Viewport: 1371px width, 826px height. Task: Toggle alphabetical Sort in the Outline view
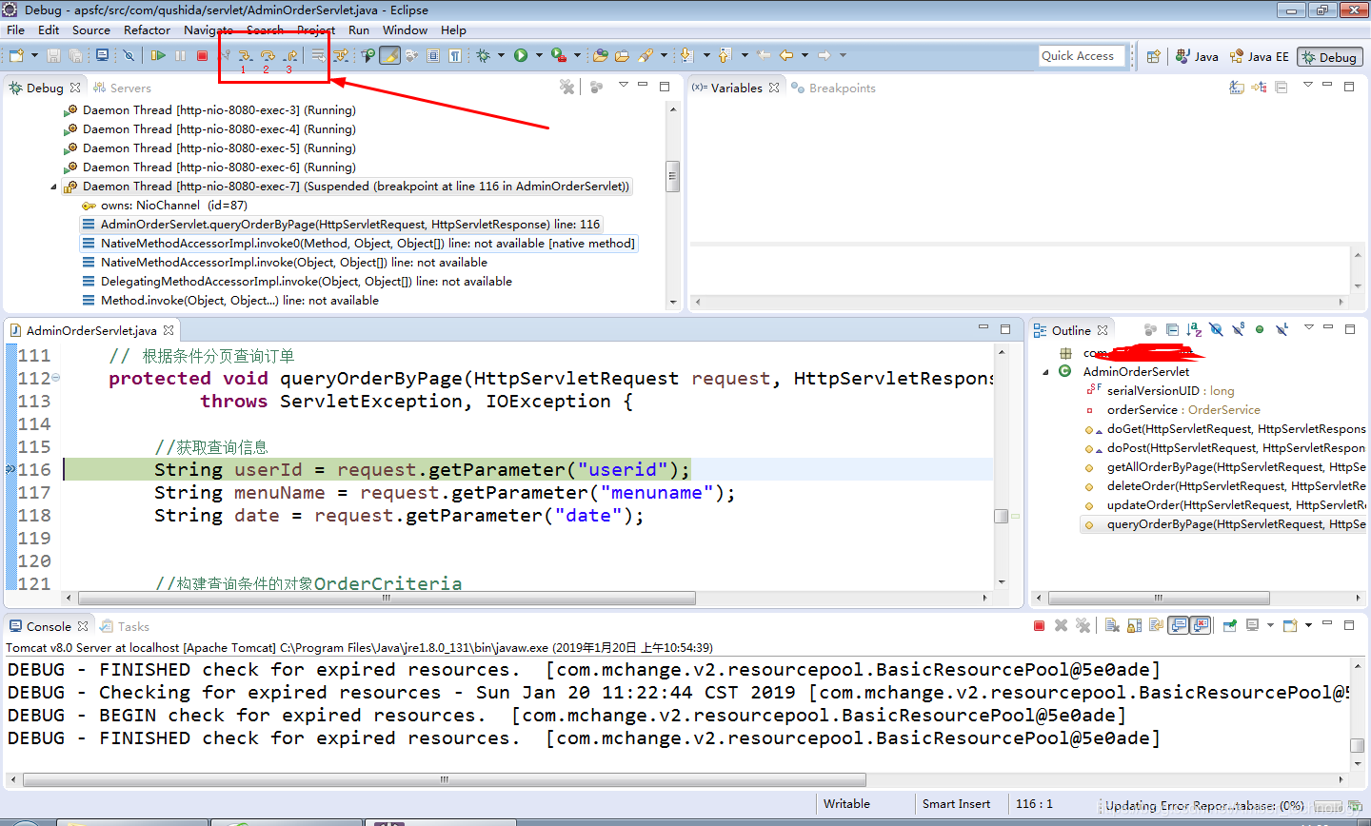tap(1194, 329)
